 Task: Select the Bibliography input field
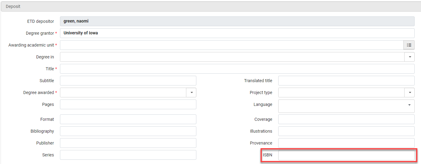pos(128,131)
